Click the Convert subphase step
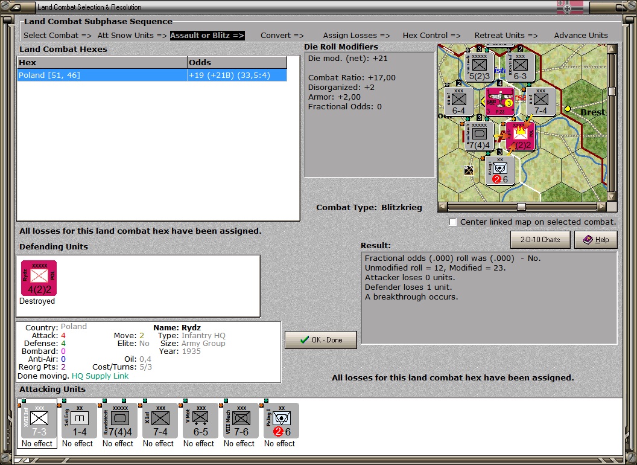Image resolution: width=637 pixels, height=465 pixels. 282,36
